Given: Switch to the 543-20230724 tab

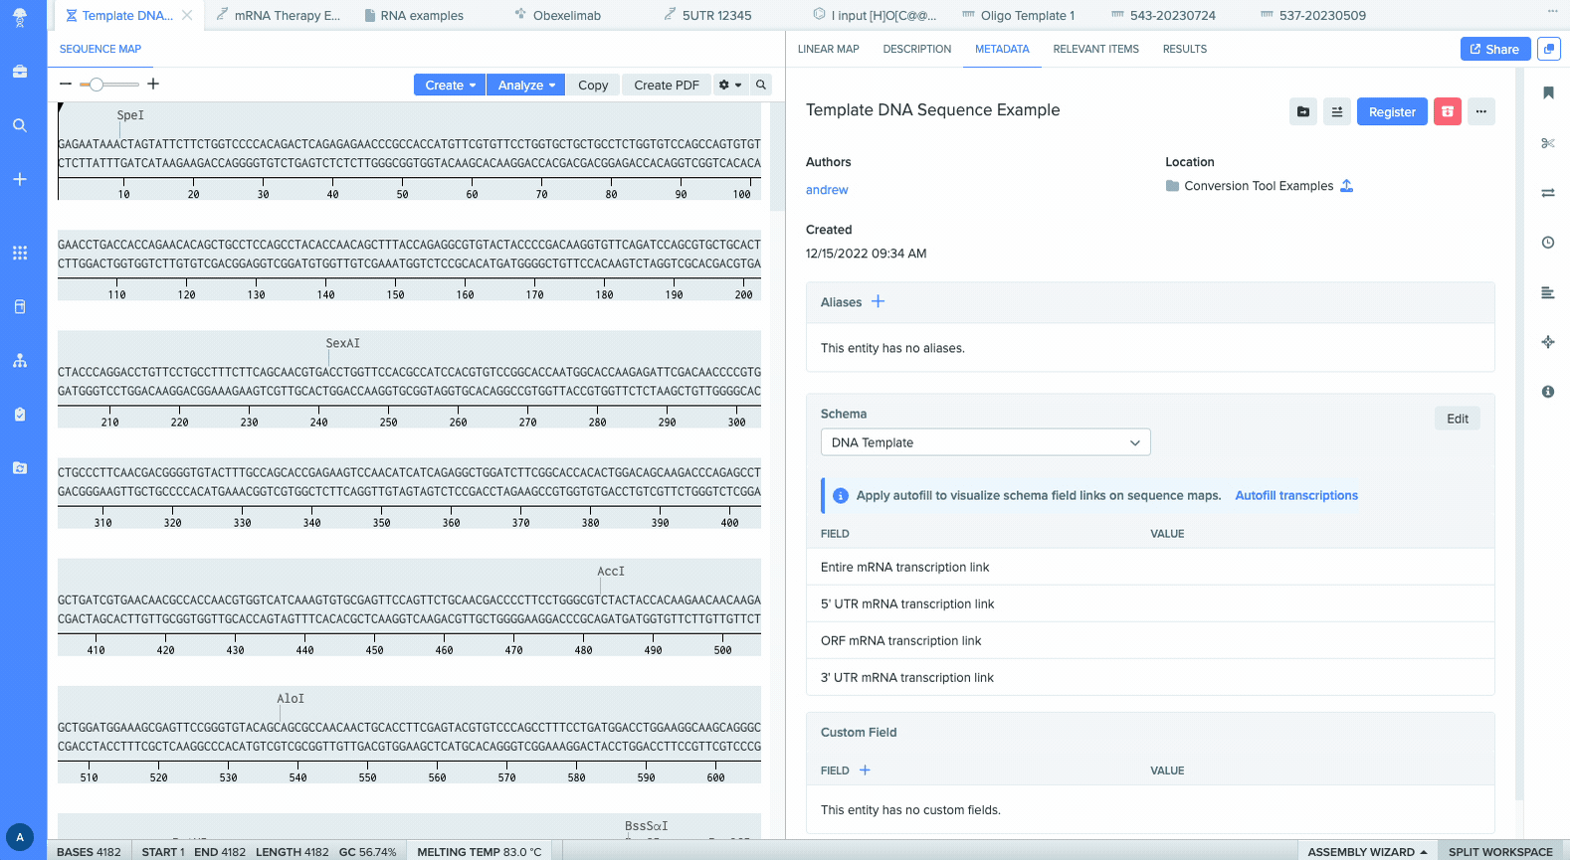Looking at the screenshot, I should [1163, 15].
